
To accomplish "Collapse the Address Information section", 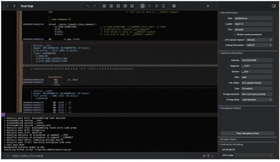I will (220, 53).
